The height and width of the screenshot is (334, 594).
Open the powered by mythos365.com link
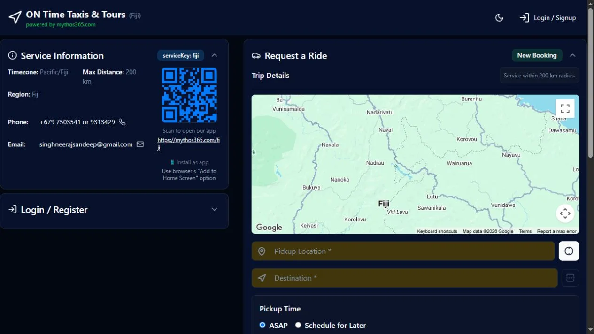click(61, 24)
